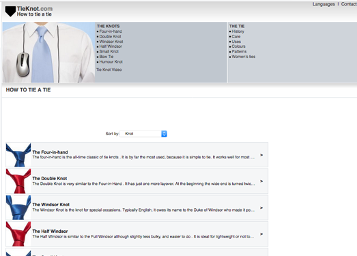Open the Bow Tie menu link

tap(106, 57)
